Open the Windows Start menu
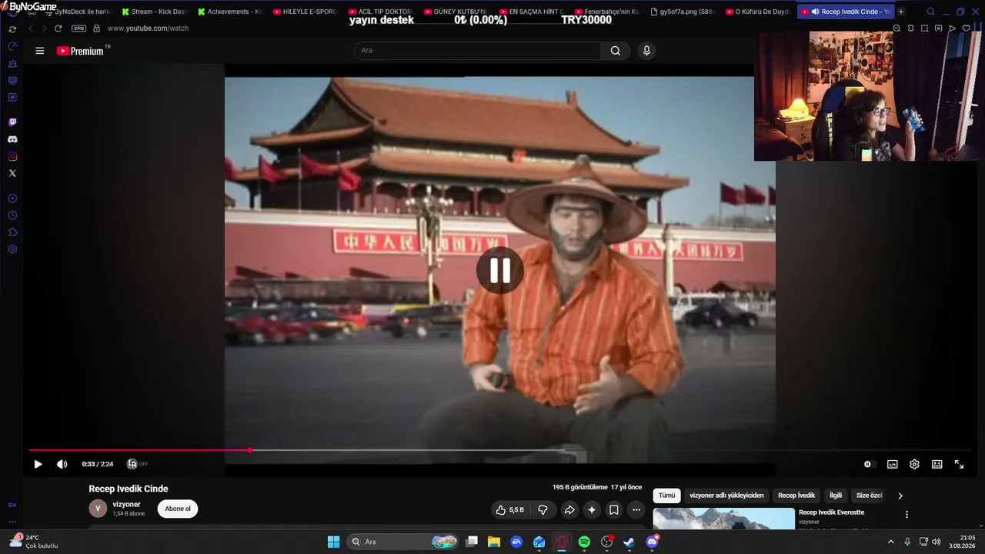 [333, 542]
